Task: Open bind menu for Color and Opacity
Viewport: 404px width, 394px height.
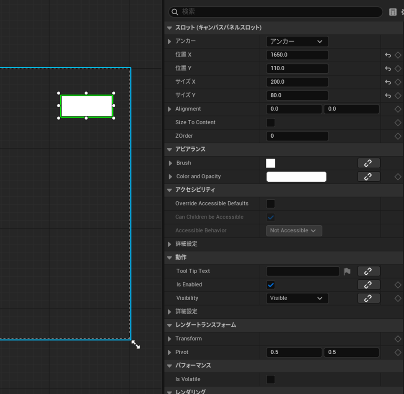Action: pos(368,177)
